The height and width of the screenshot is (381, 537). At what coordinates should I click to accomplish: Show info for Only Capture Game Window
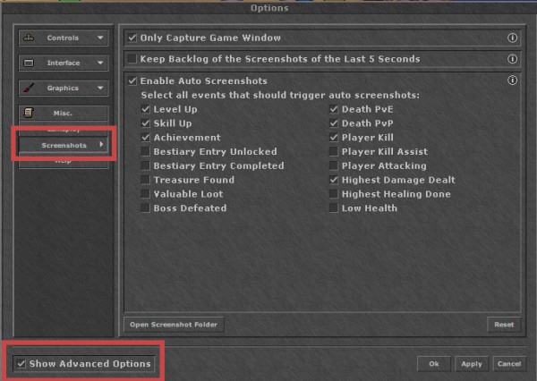tap(512, 38)
